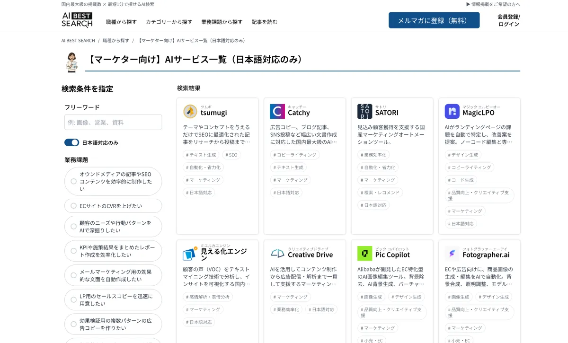Open the 職種から探す navigation menu
The width and height of the screenshot is (568, 343).
[x=121, y=22]
